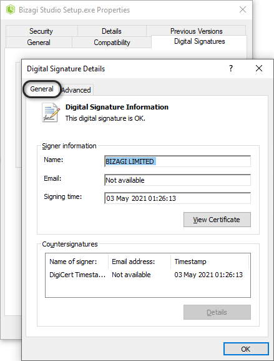Click the question mark help button

pos(231,68)
